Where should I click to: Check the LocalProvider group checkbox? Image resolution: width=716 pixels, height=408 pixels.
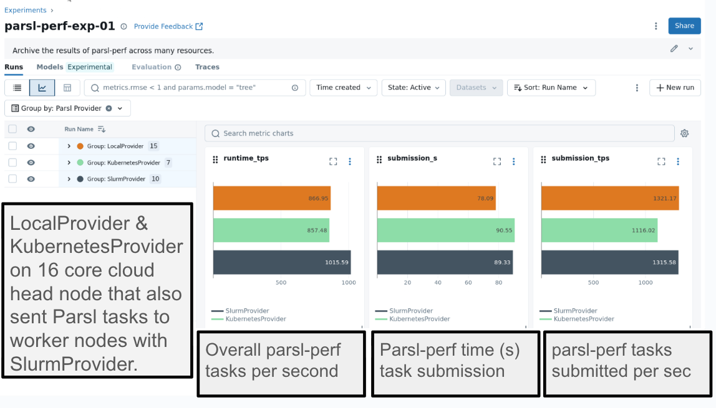click(x=12, y=146)
